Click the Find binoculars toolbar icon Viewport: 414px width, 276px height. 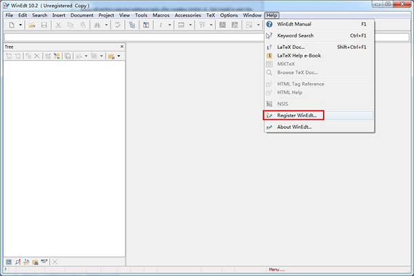(97, 25)
